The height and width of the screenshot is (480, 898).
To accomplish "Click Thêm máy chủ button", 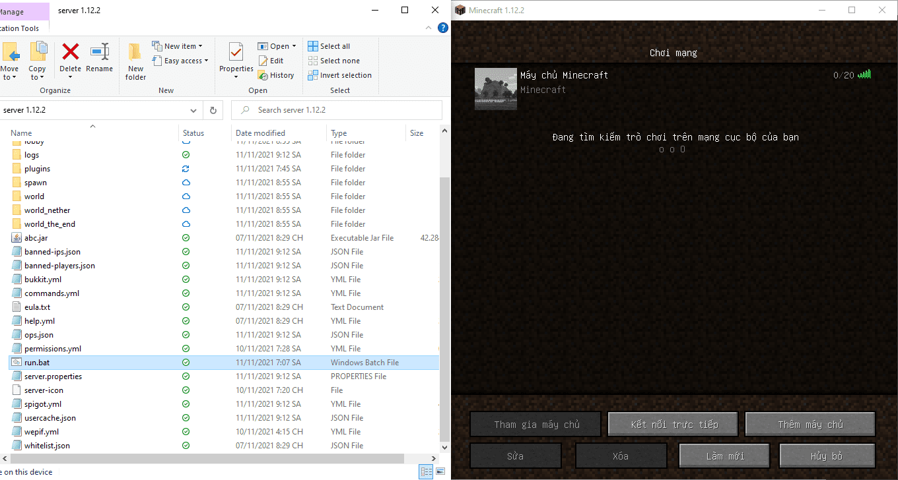I will [x=810, y=425].
